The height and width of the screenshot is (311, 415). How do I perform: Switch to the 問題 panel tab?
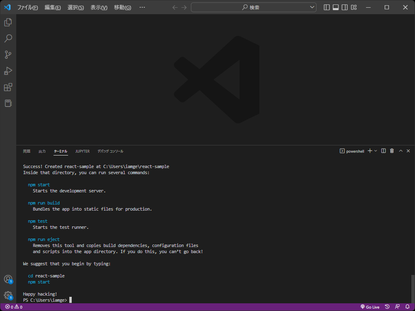coord(27,151)
